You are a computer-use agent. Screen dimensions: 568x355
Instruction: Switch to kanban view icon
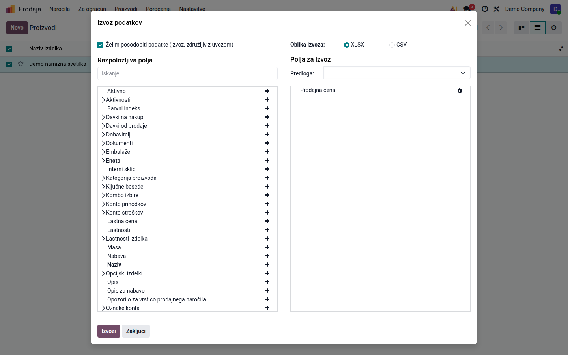coord(521,28)
